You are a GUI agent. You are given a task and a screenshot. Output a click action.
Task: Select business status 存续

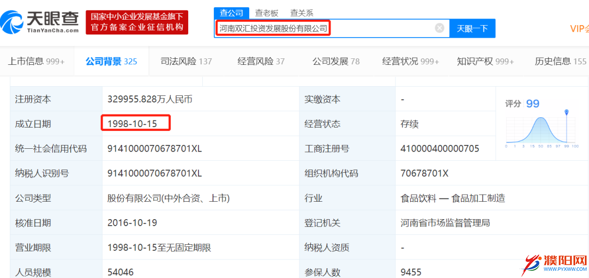click(410, 124)
